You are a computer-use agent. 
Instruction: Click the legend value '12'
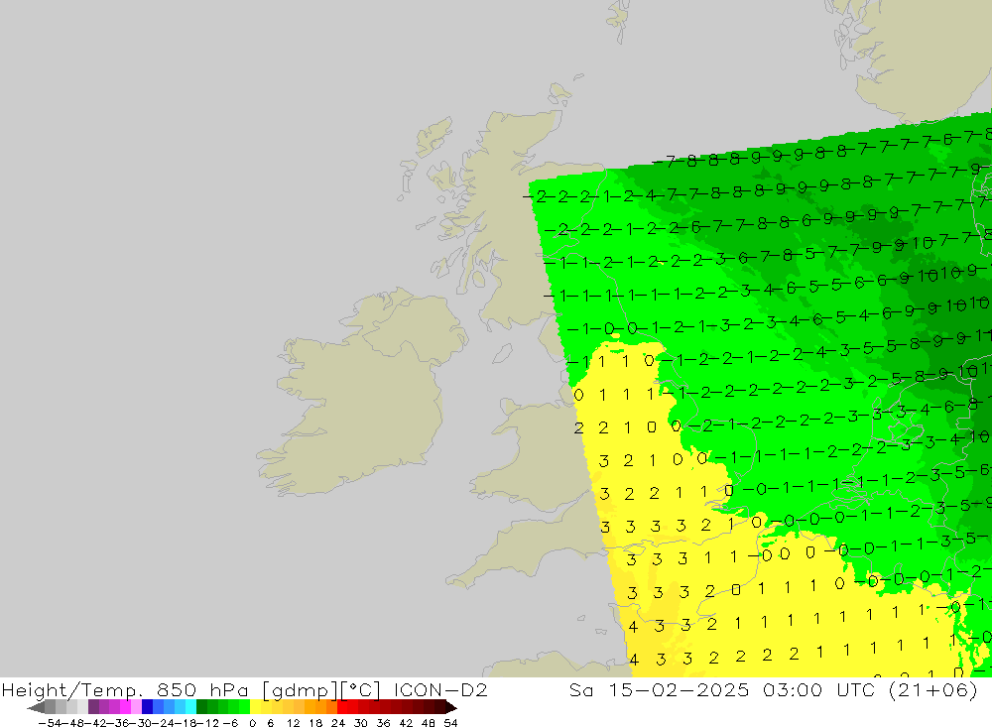tap(293, 723)
